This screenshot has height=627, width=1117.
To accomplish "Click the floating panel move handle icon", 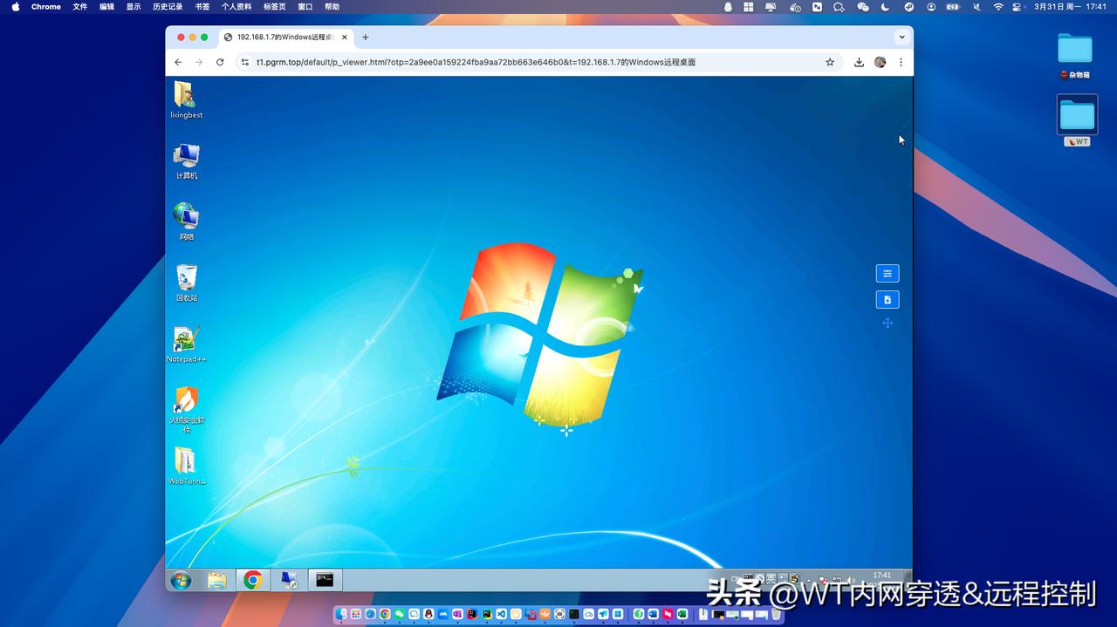I will pyautogui.click(x=887, y=324).
